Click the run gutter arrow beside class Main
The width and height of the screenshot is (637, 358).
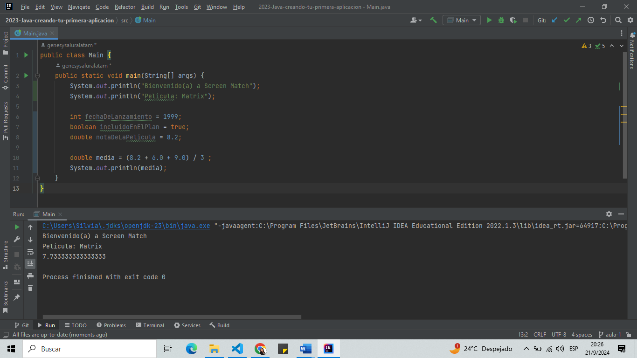[x=26, y=55]
